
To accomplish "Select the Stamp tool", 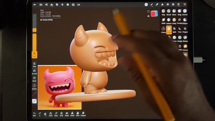I will point(185,39).
